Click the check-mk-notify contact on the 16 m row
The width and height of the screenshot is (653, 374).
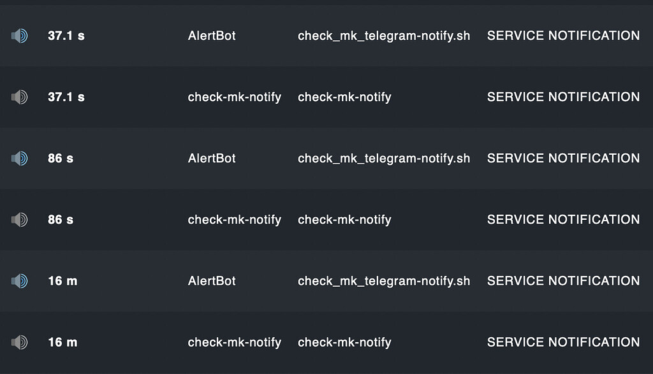tap(235, 342)
